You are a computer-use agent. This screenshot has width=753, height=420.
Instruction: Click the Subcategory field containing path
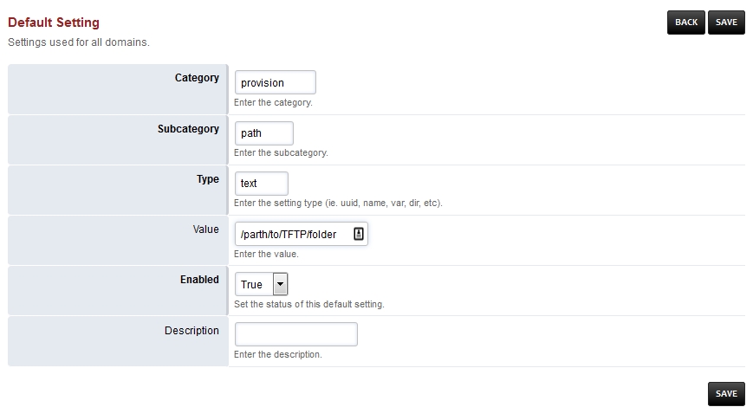coord(263,133)
